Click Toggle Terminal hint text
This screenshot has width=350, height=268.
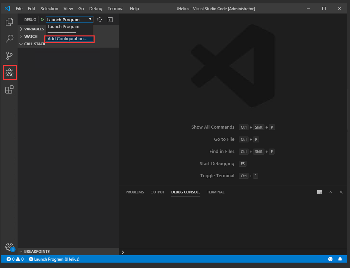pyautogui.click(x=217, y=176)
